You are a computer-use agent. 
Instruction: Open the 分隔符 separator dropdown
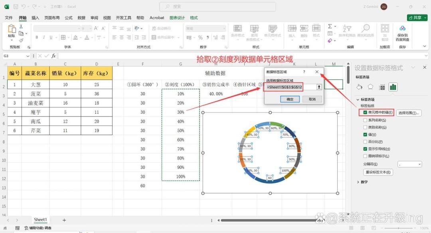coord(409,164)
